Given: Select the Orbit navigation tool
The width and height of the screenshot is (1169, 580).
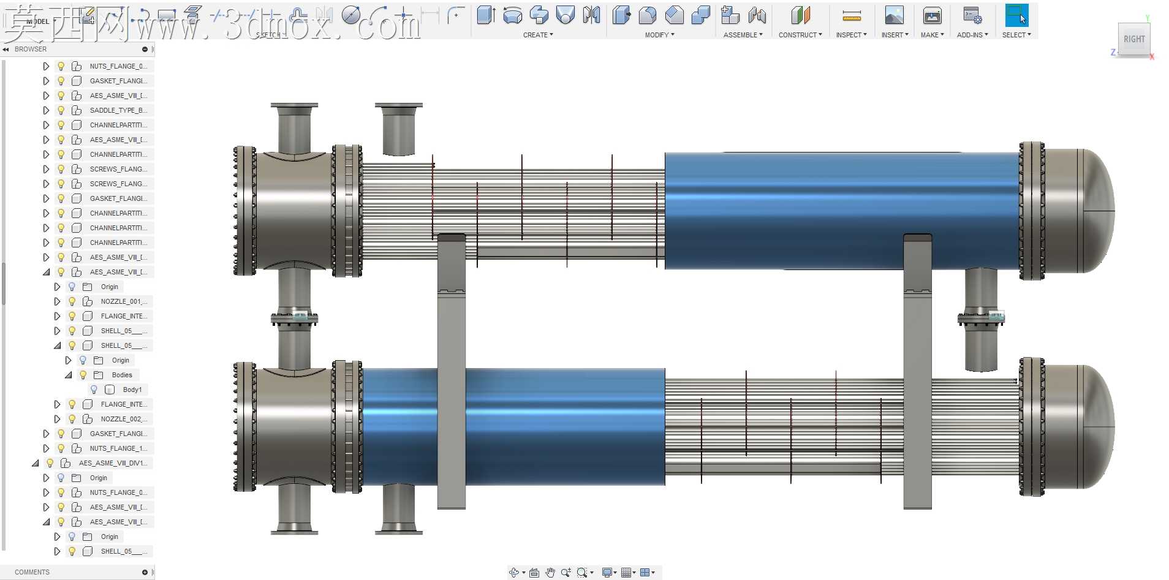Looking at the screenshot, I should coord(514,573).
